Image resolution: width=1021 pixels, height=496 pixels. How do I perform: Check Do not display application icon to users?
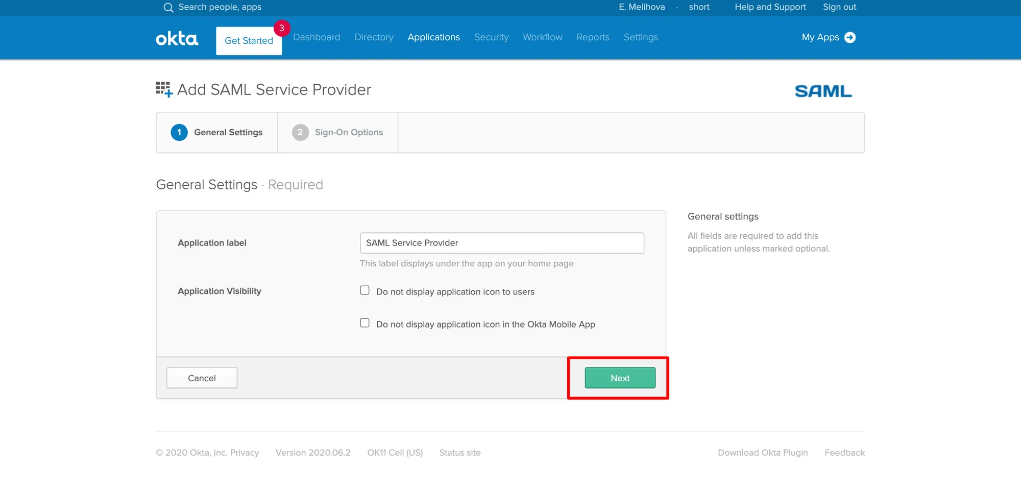pyautogui.click(x=364, y=290)
